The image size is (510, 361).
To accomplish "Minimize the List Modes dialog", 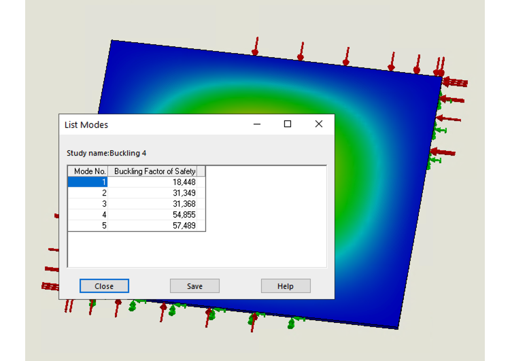I will point(258,124).
